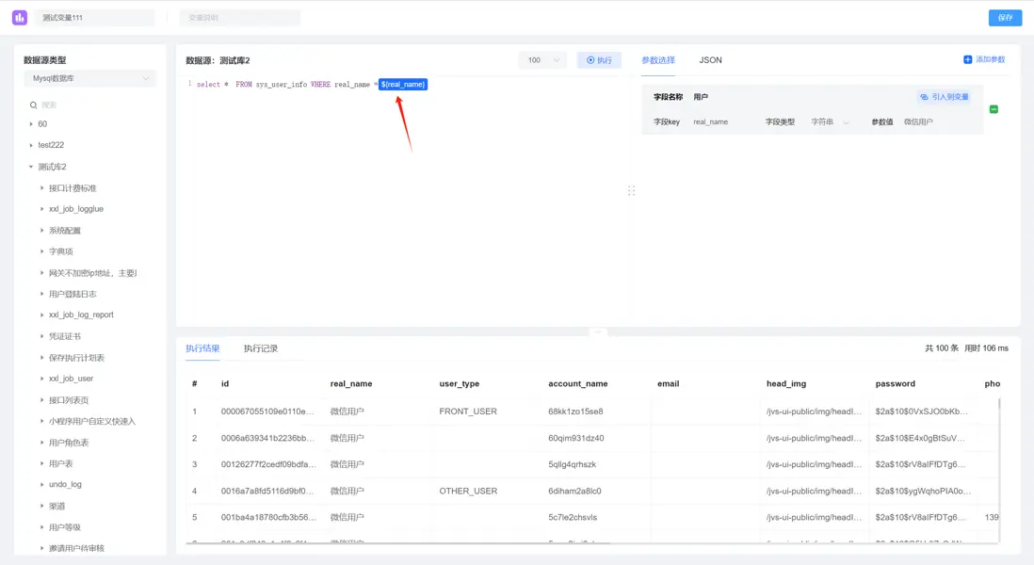Screen dimensions: 1034x565
Task: Expand the 系统配置 table node
Action: (42, 231)
